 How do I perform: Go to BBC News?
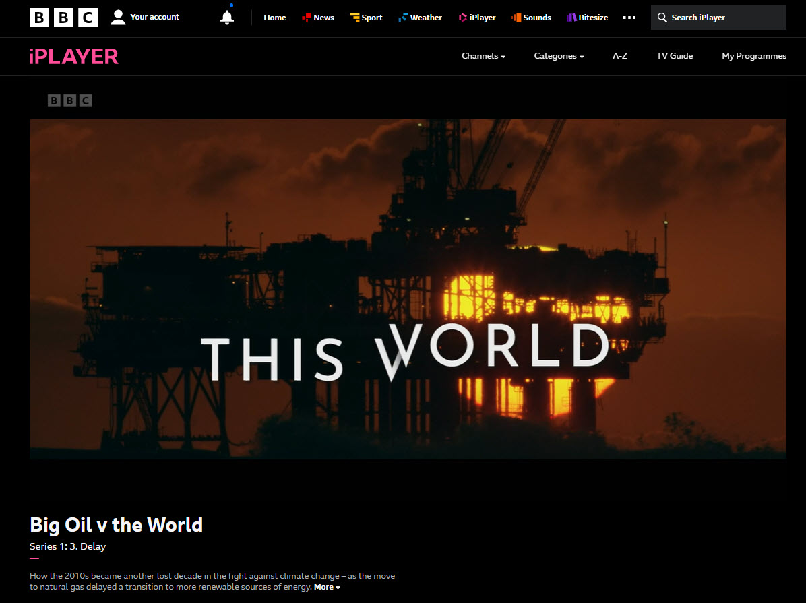317,18
